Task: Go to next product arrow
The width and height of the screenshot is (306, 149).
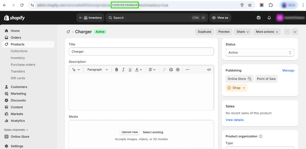Action: [295, 32]
